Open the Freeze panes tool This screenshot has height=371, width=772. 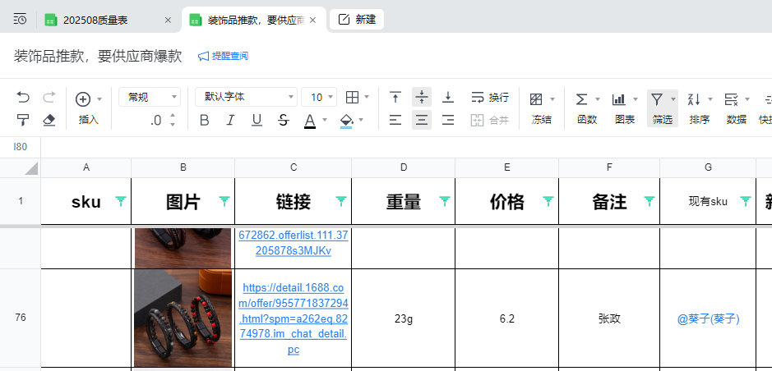541,108
